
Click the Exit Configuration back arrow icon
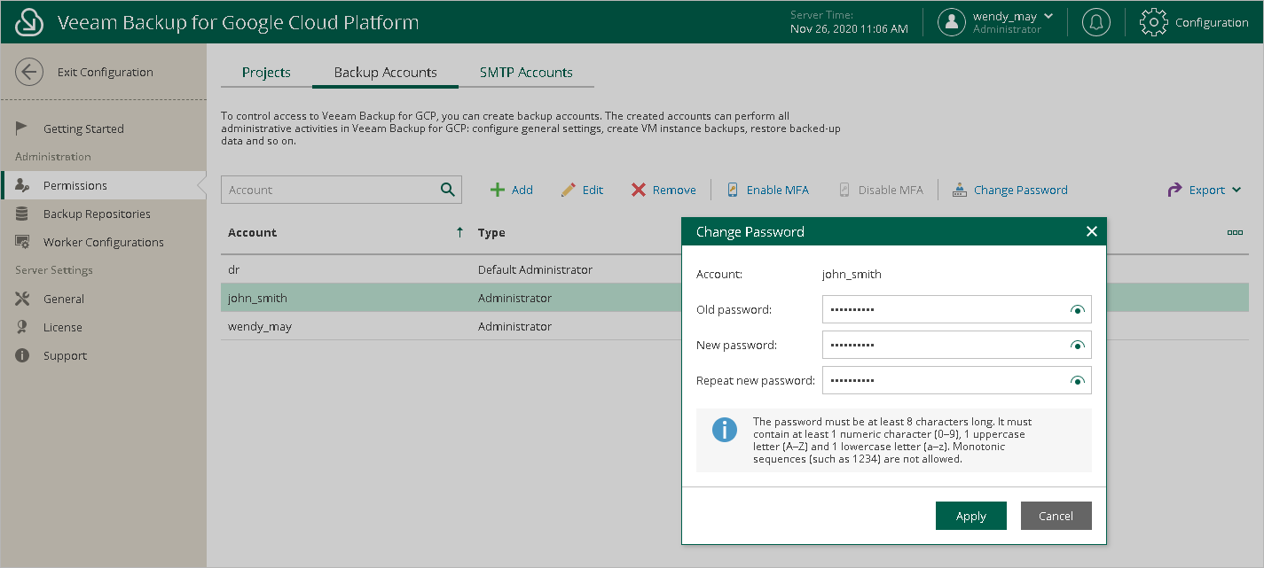[x=29, y=73]
